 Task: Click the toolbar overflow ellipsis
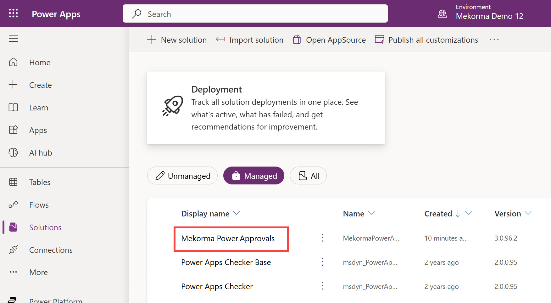[494, 40]
